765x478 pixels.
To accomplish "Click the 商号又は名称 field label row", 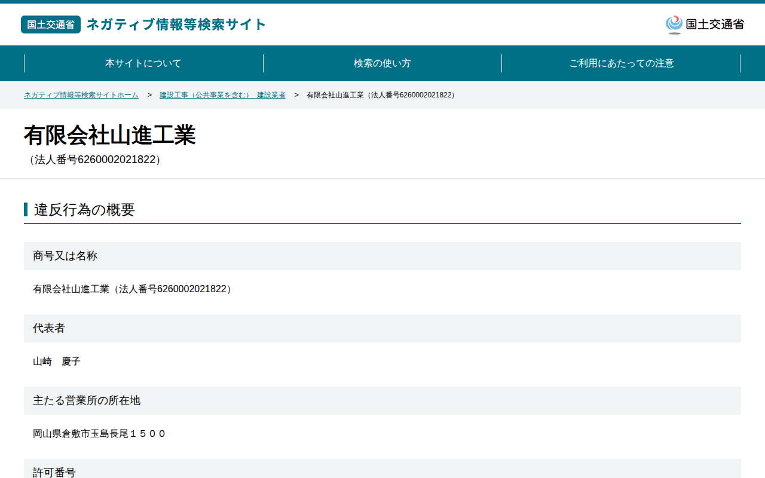I will click(x=382, y=256).
